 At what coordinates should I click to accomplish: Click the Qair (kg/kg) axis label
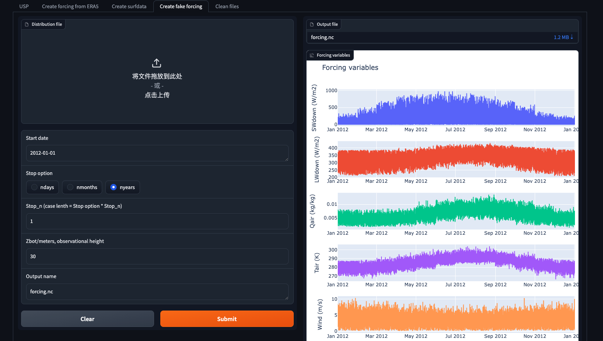[312, 211]
